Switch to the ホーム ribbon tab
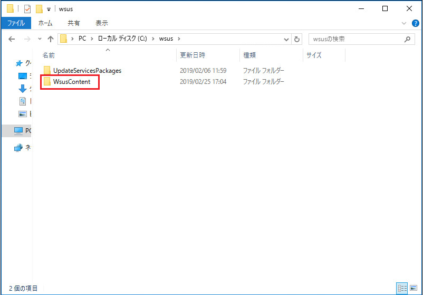Viewport: 423px width, 295px height. [x=45, y=23]
